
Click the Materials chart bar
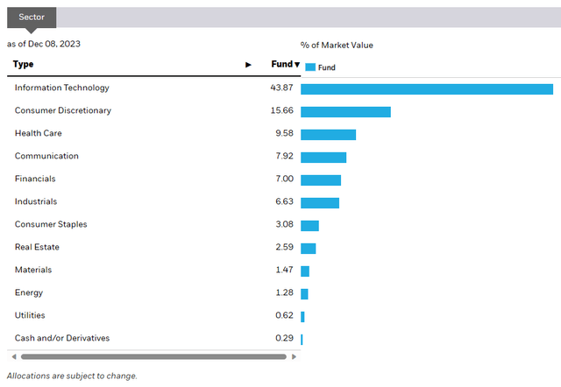(x=305, y=271)
